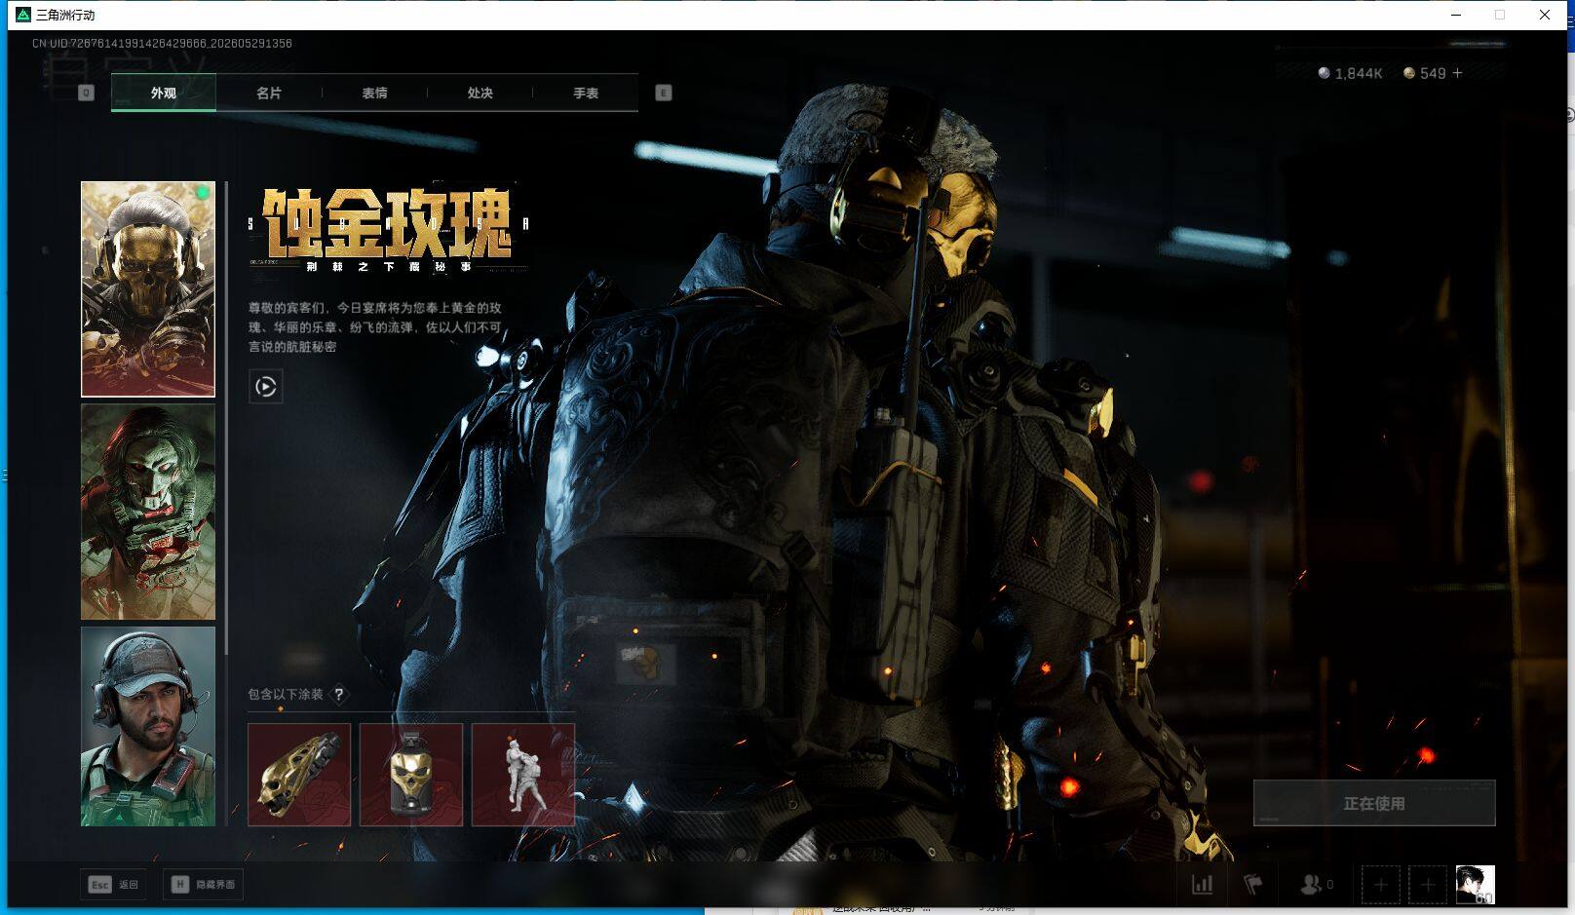Play the 蚀金玫瑰 skin preview video
Image resolution: width=1575 pixels, height=915 pixels.
266,387
